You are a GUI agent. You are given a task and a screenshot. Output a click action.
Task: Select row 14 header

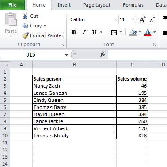point(5,164)
